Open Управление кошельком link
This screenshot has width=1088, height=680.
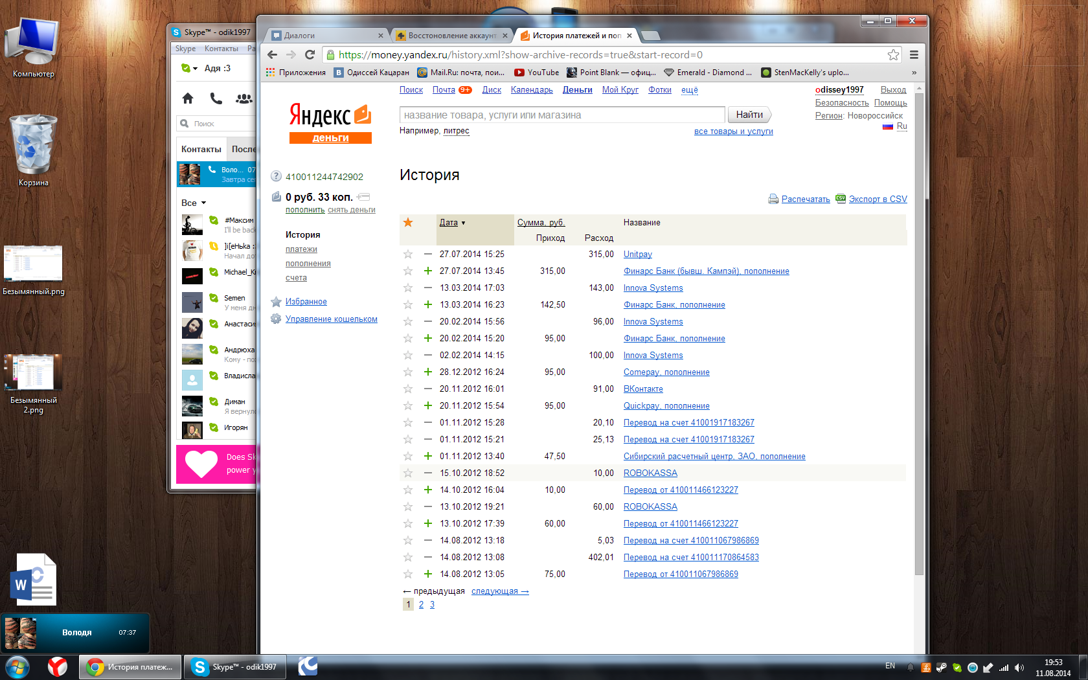(332, 319)
